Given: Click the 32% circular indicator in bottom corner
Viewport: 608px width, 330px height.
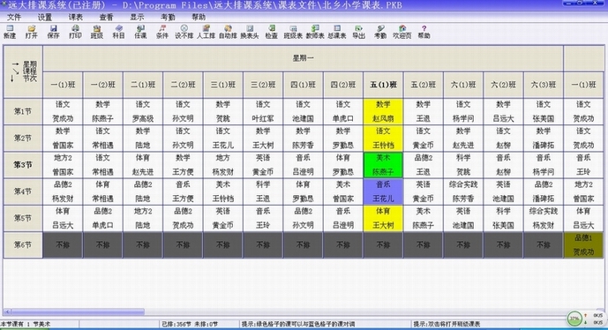Looking at the screenshot, I should coord(574,319).
